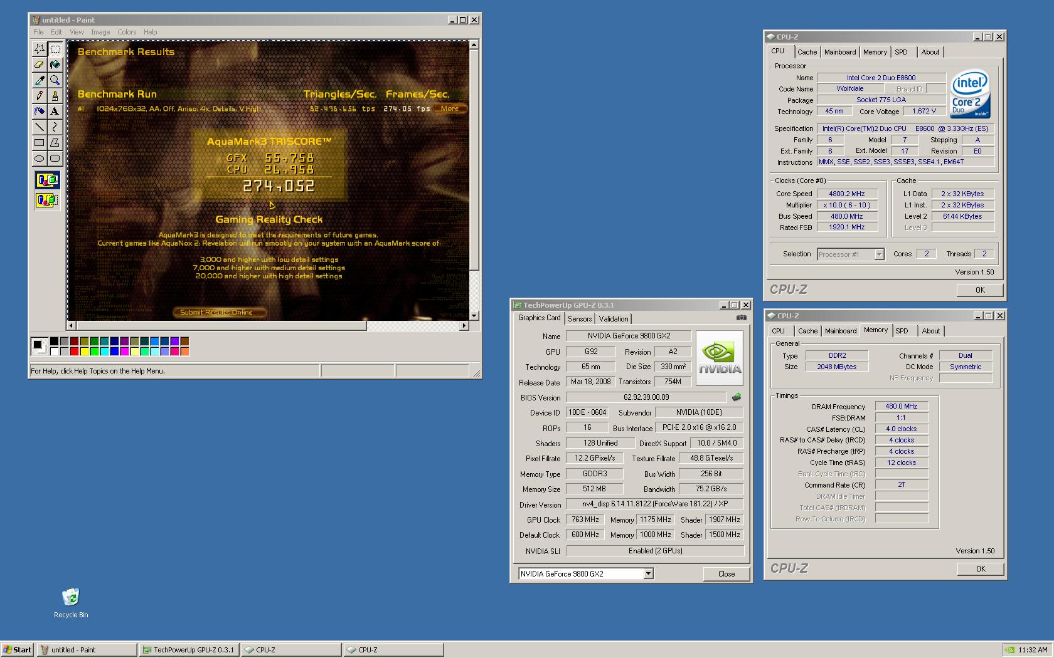This screenshot has width=1054, height=658.
Task: Pick the Rectangle shape tool
Action: pos(40,143)
